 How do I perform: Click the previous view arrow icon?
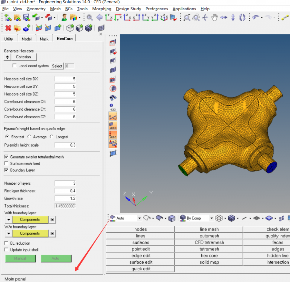point(100,18)
